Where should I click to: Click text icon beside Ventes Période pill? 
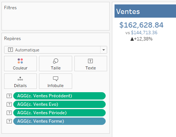point(9,113)
